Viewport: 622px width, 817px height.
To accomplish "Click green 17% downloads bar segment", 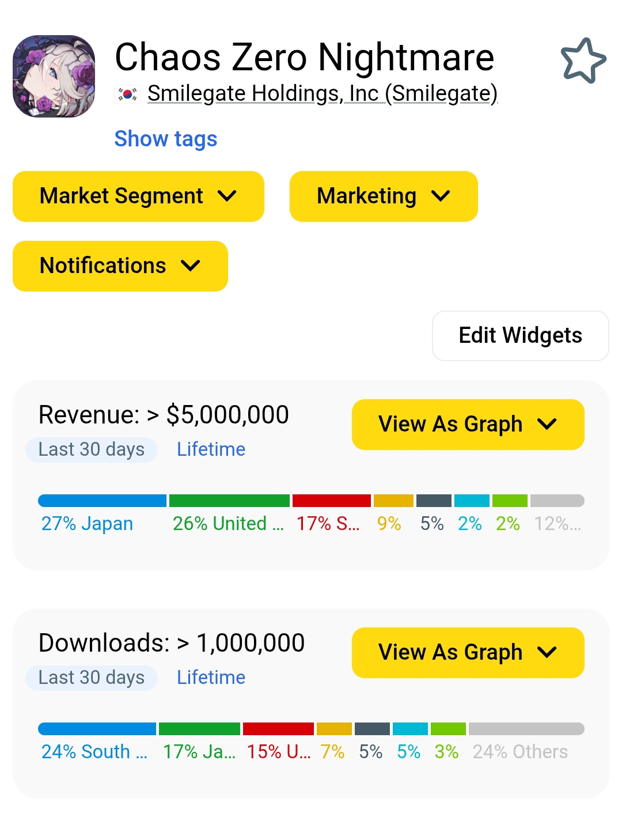I will [x=199, y=729].
